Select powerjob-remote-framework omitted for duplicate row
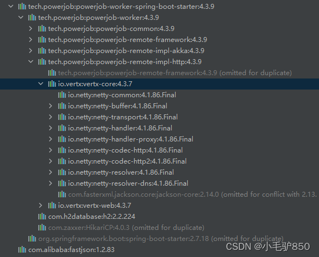Image resolution: width=319 pixels, height=257 pixels. point(159,72)
